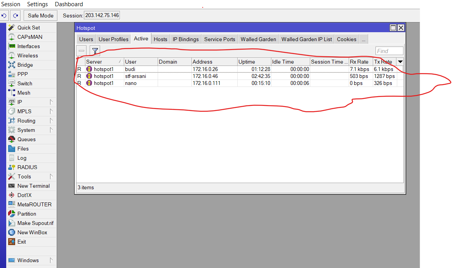Open Bridge menu icon
The height and width of the screenshot is (268, 452).
12,65
